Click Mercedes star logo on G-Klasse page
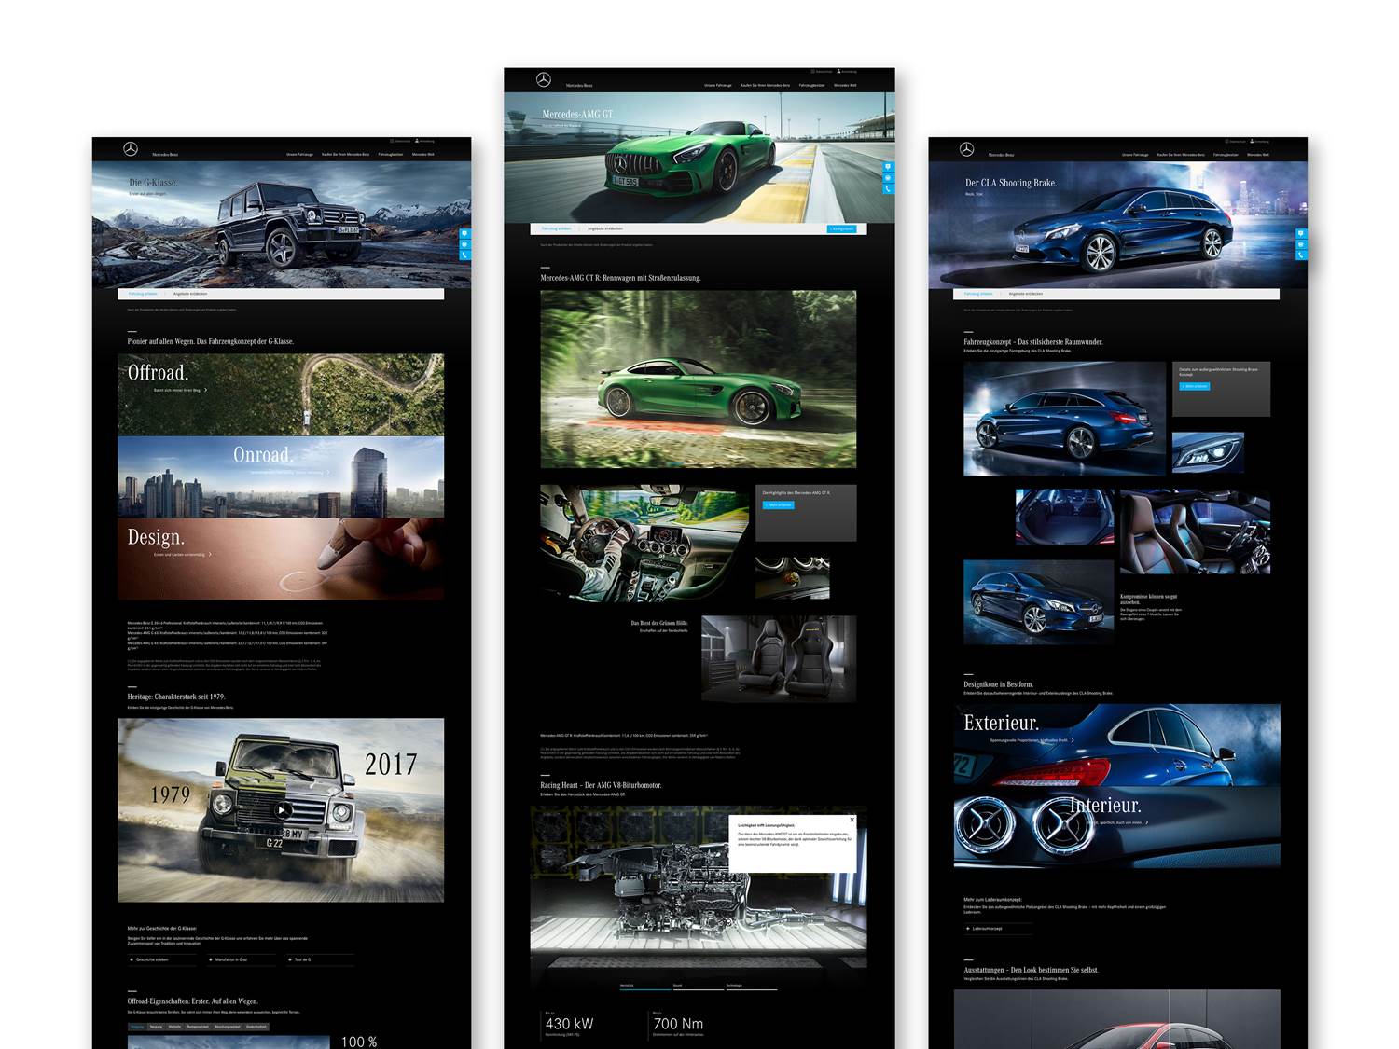This screenshot has height=1049, width=1399. [x=131, y=149]
